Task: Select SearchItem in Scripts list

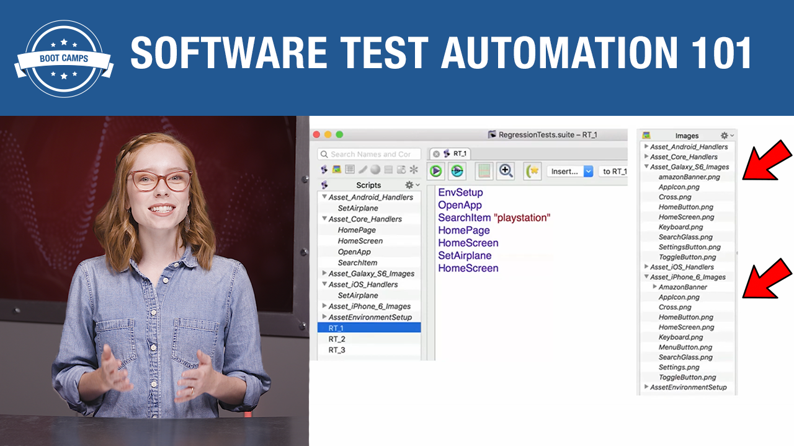Action: pos(357,263)
